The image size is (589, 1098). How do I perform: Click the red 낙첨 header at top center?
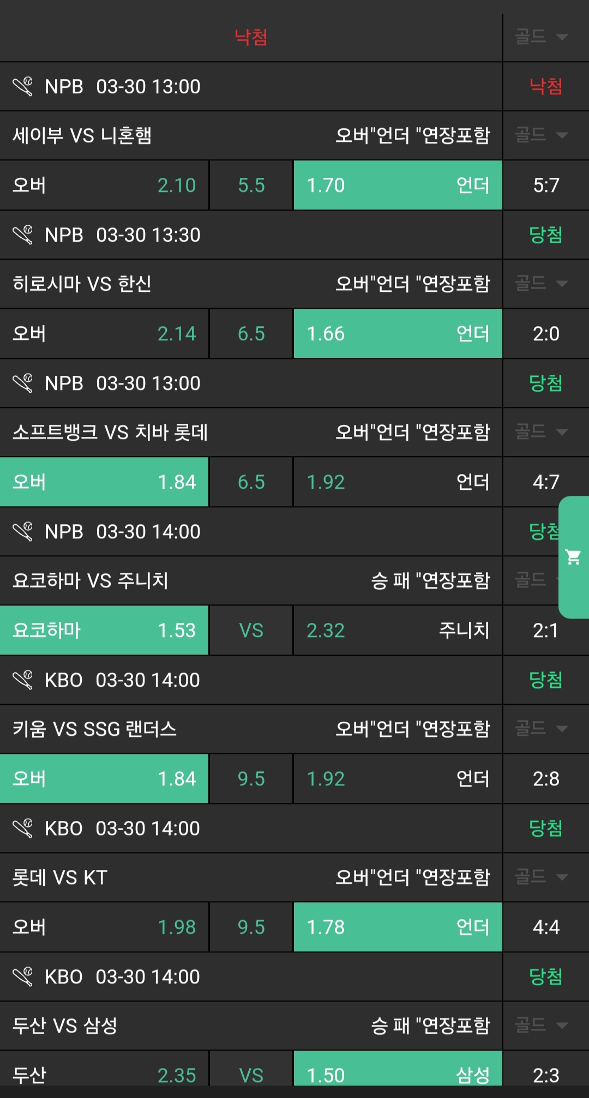point(251,37)
